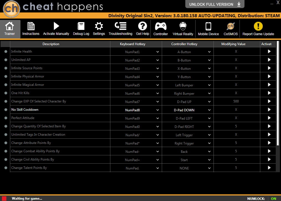
Task: Open Mobile Device options
Action: (209, 29)
